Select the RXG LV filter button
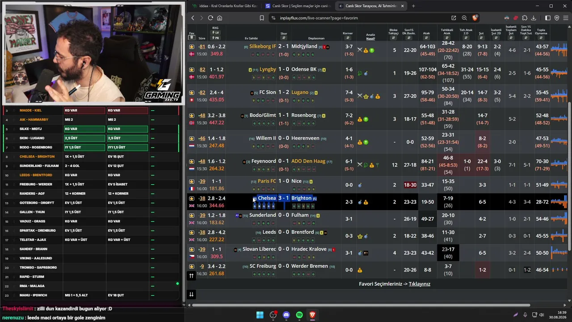 215,33
